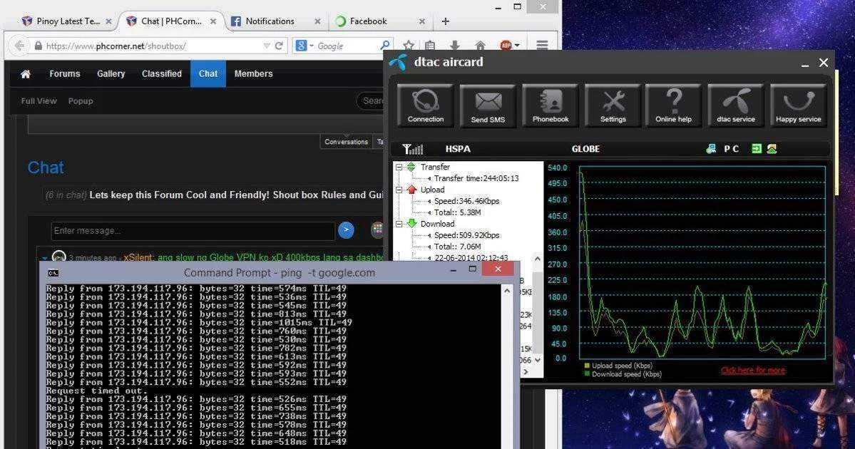Open Online help in dtac aircard

[673, 105]
